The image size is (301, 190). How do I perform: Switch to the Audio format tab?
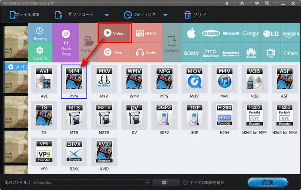146,53
